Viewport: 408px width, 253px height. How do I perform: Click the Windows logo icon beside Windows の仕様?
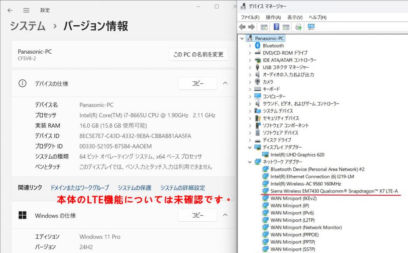[22, 215]
